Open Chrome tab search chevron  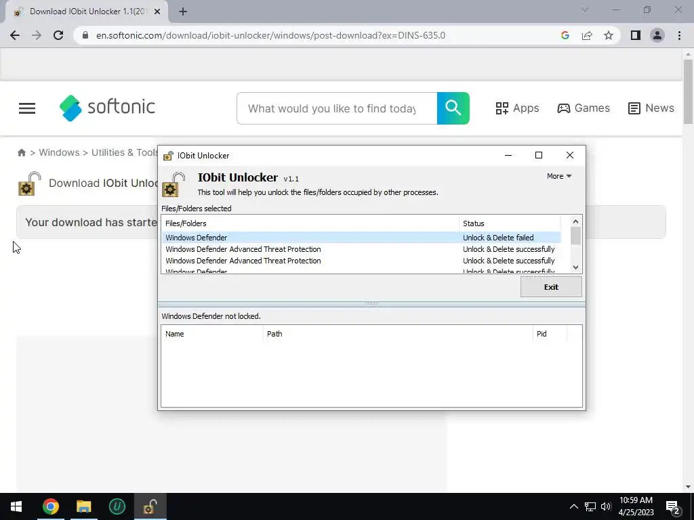[585, 9]
